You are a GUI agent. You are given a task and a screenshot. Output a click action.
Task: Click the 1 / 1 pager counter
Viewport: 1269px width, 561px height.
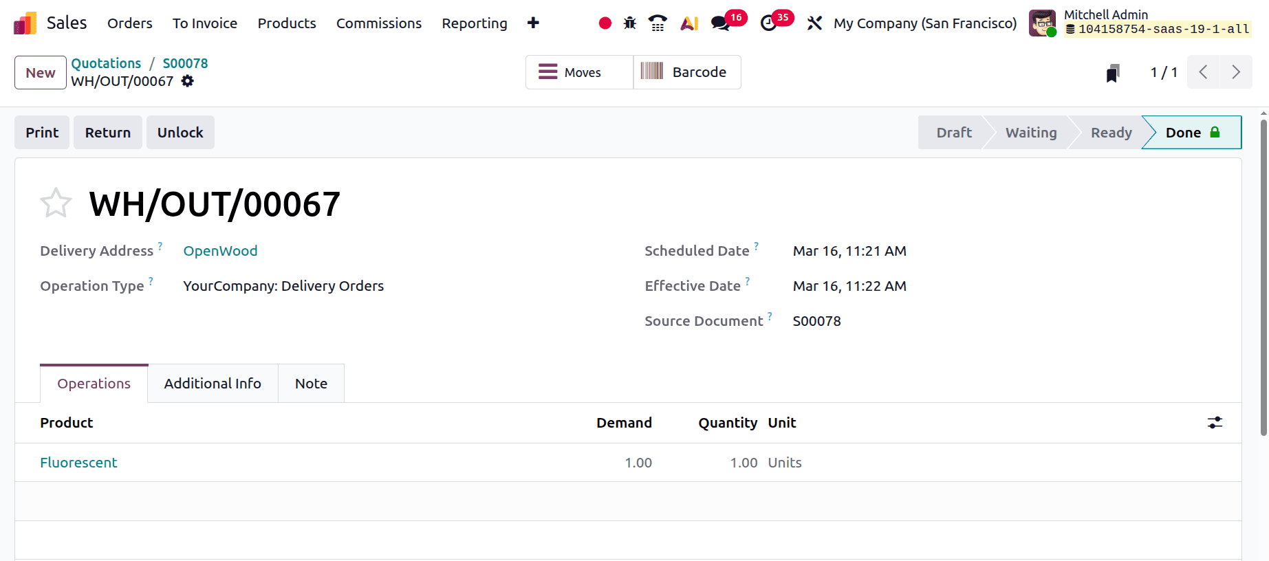(x=1164, y=72)
